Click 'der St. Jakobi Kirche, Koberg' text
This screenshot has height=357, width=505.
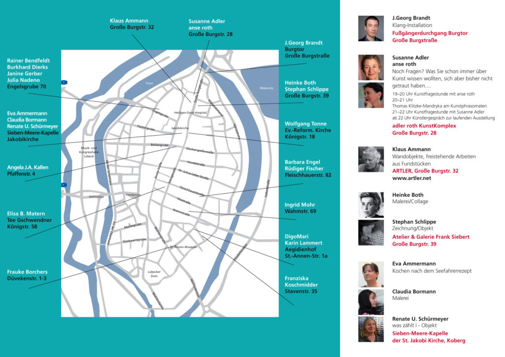pos(429,340)
